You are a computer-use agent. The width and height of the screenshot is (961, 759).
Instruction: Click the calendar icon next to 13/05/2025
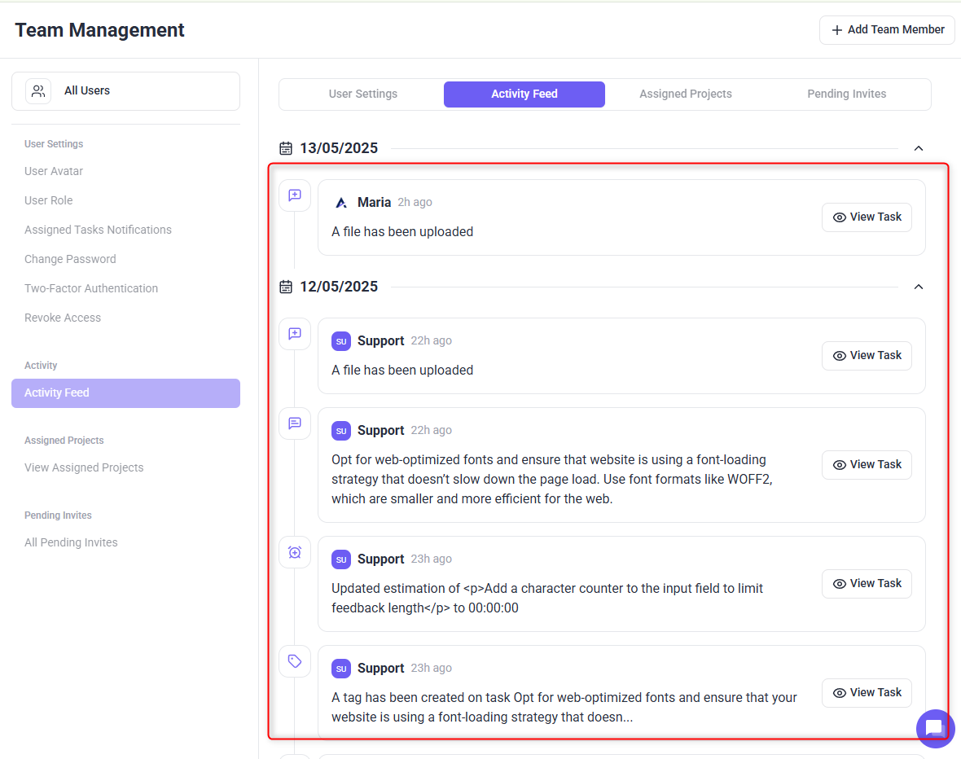286,148
